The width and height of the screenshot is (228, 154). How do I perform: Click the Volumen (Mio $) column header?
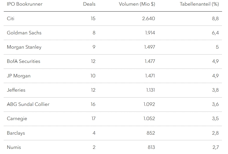pos(137,4)
